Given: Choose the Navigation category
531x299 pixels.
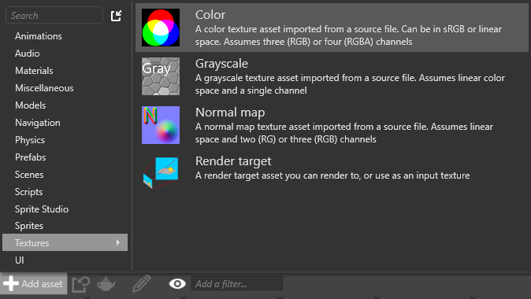Looking at the screenshot, I should pos(38,123).
